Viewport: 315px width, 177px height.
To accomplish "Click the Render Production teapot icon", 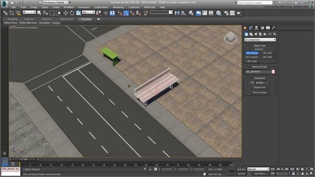I will 239,13.
